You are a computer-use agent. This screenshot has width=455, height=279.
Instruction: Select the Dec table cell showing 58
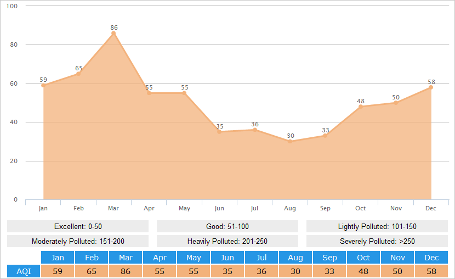[x=431, y=271]
